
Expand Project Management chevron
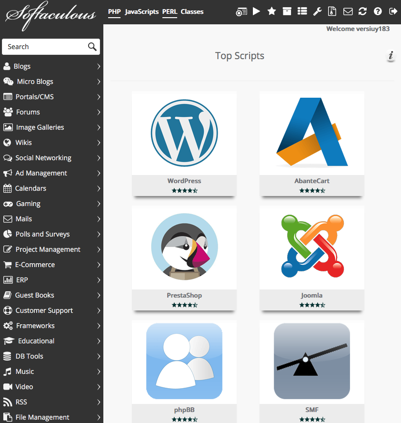(x=99, y=249)
